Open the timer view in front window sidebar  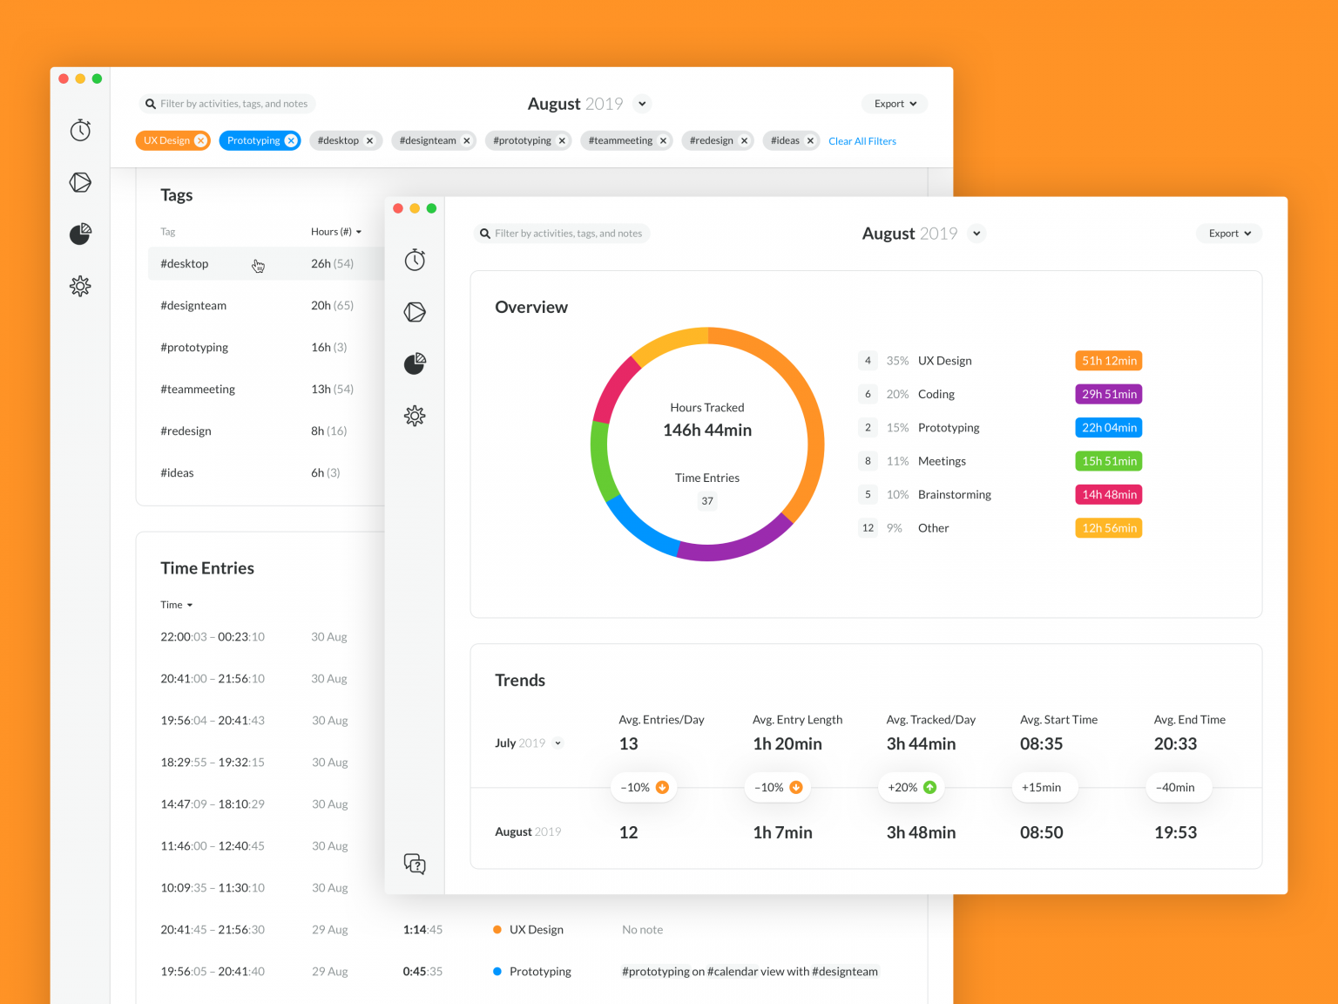click(x=415, y=260)
